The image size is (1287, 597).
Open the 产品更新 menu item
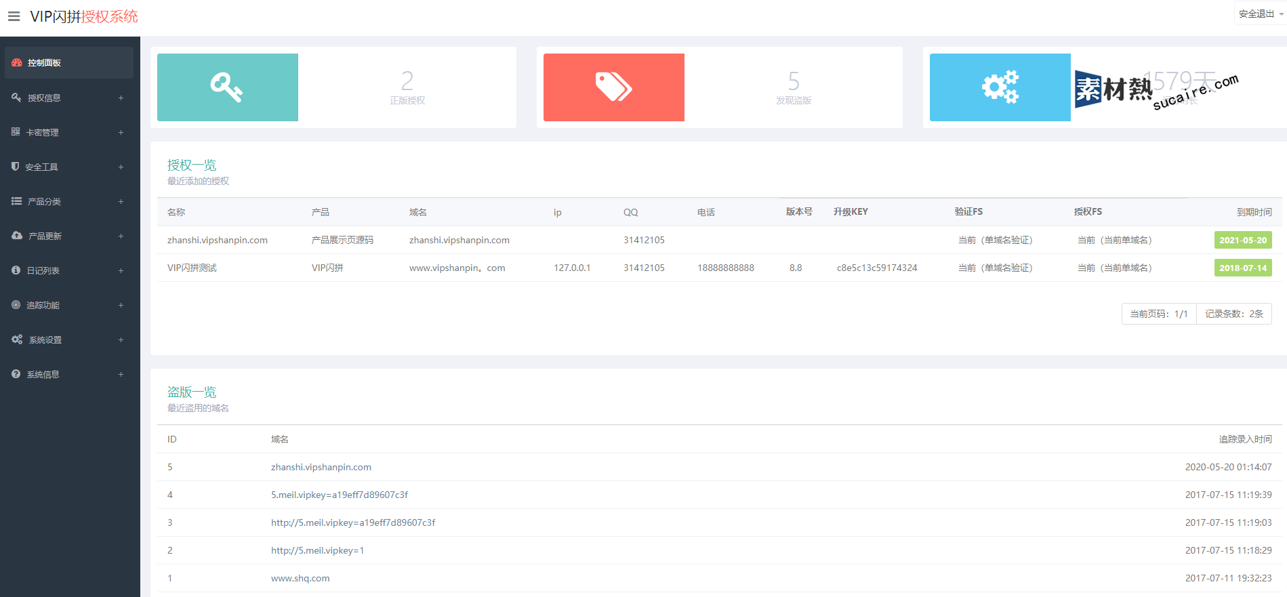click(x=68, y=236)
